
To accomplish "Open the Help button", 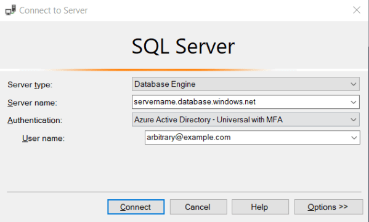I will pos(260,207).
